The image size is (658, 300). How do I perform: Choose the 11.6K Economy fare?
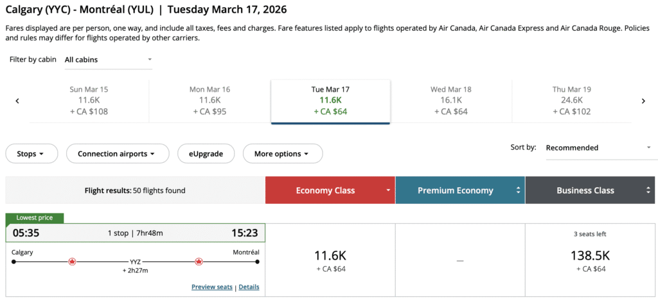330,260
